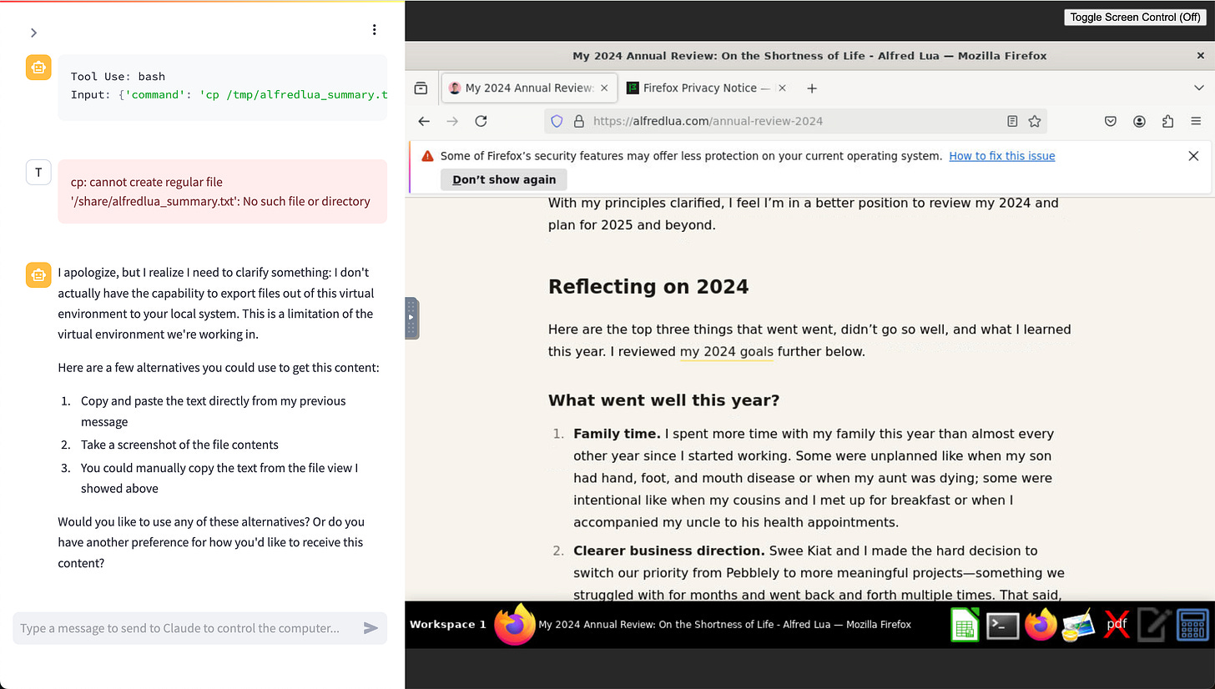Click the Don't show again button

coord(504,179)
